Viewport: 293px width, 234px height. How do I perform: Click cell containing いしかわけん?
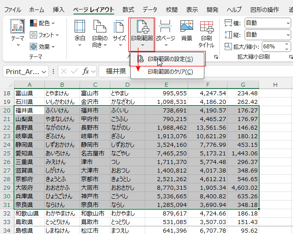coord(62,102)
